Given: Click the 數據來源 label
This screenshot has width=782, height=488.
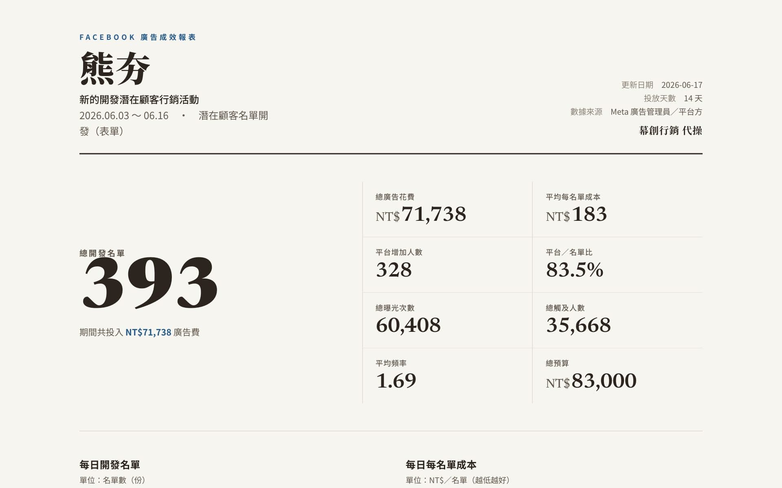Looking at the screenshot, I should tap(586, 112).
